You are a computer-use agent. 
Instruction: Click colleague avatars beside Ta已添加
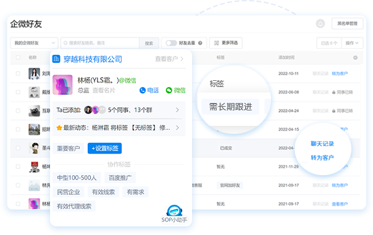[95, 110]
